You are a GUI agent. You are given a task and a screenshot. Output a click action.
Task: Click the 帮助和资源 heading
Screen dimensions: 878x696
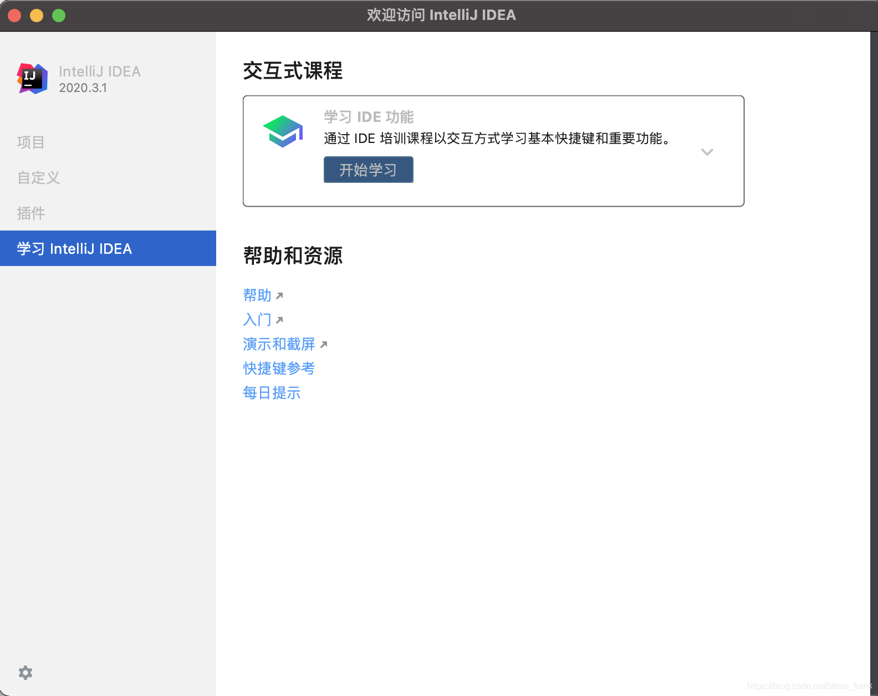[x=293, y=256]
